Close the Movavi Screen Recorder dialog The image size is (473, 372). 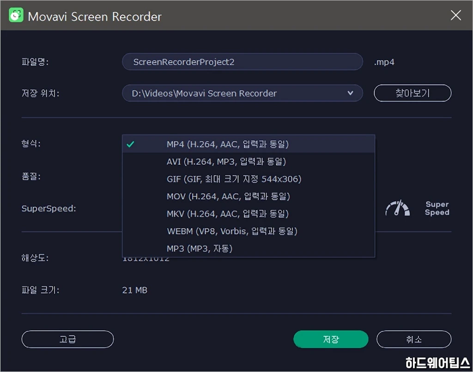coord(455,15)
